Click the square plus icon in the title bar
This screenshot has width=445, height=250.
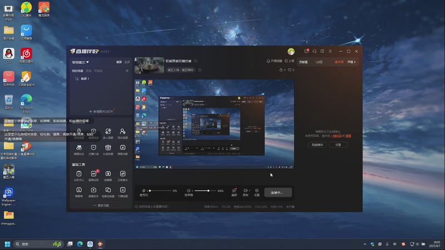[322, 51]
